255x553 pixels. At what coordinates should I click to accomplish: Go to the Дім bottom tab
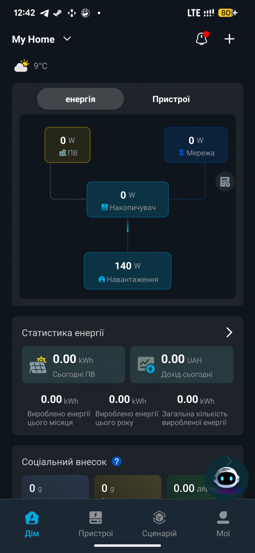(x=32, y=523)
